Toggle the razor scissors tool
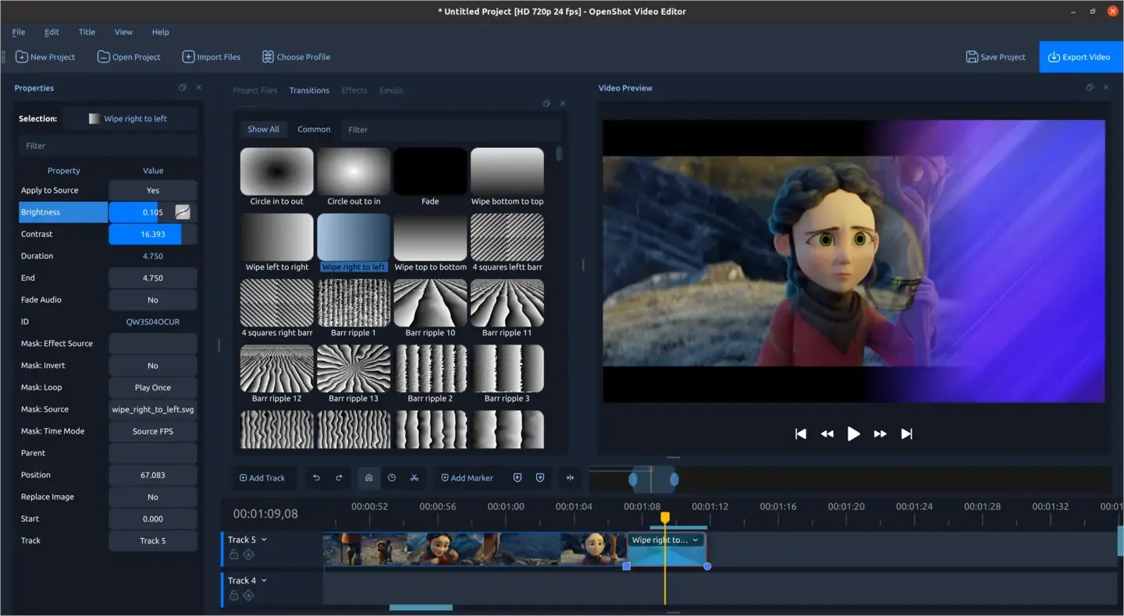1124x616 pixels. coord(414,478)
